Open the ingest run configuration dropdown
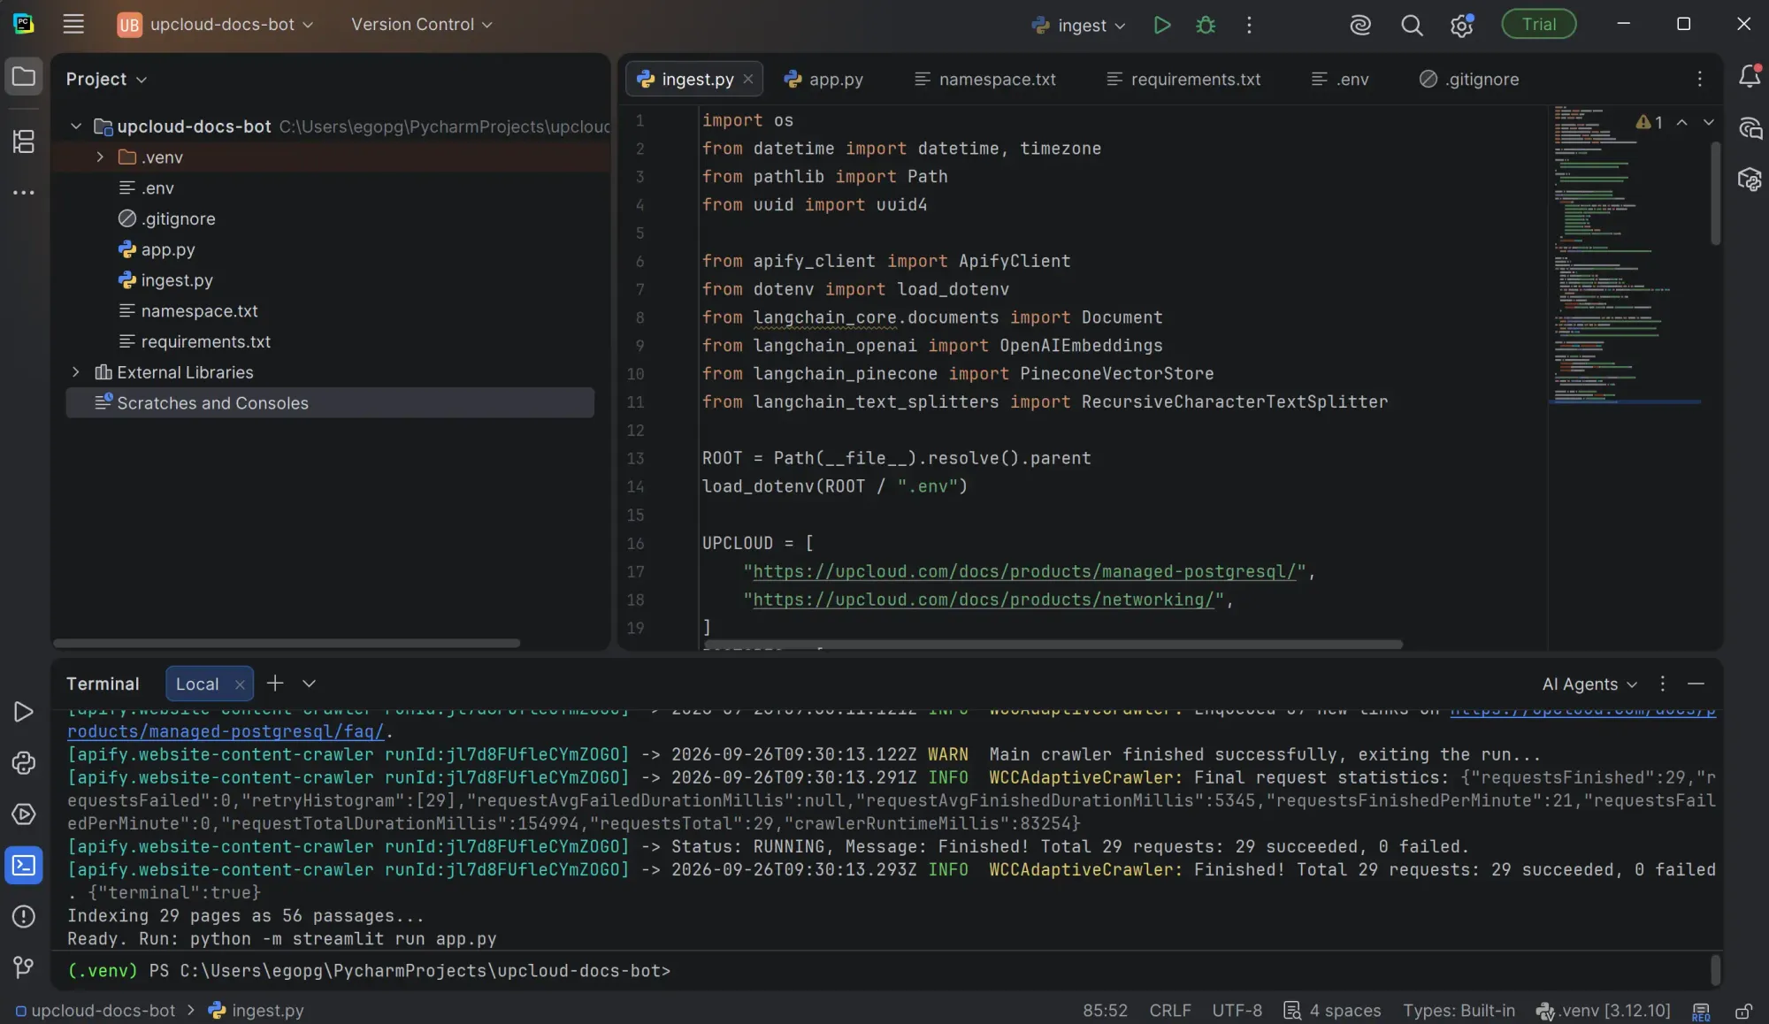This screenshot has height=1024, width=1769. pos(1079,26)
